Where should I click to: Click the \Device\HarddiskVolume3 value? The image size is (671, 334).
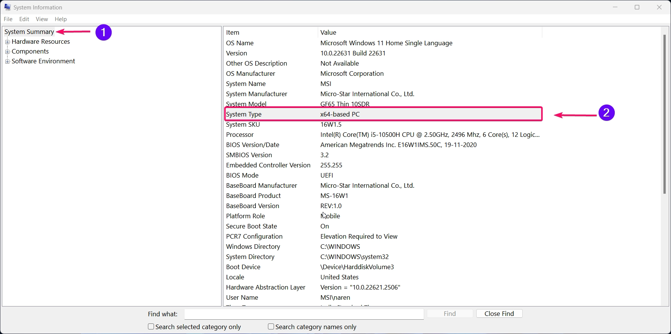357,267
